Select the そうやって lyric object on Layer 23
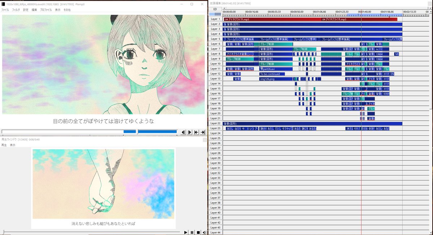 pyautogui.click(x=287, y=129)
